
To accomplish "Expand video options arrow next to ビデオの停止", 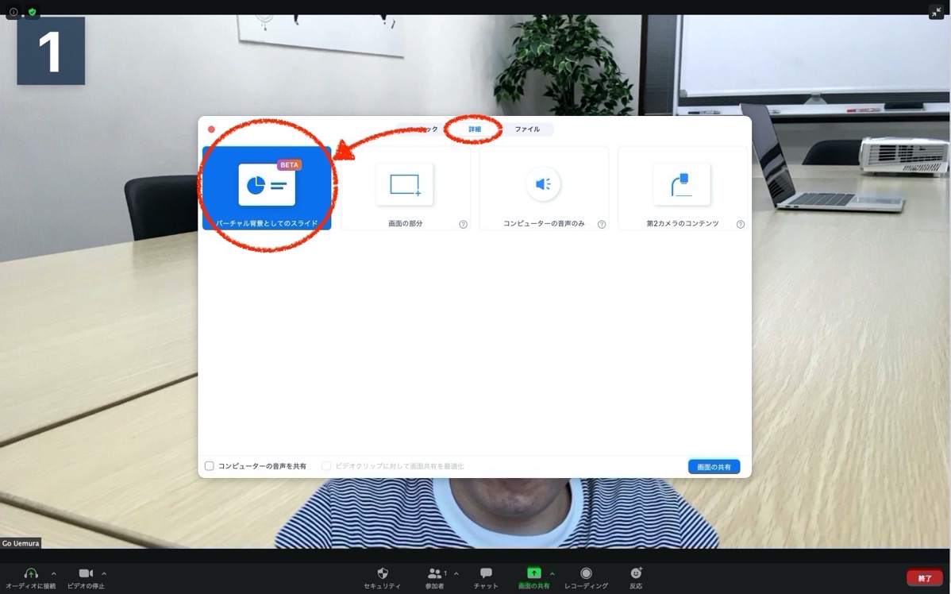I will pyautogui.click(x=104, y=573).
